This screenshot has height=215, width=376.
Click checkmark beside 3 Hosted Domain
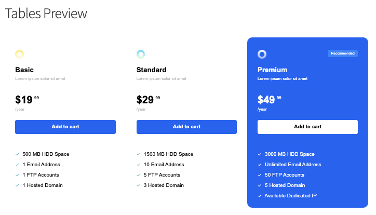138,185
